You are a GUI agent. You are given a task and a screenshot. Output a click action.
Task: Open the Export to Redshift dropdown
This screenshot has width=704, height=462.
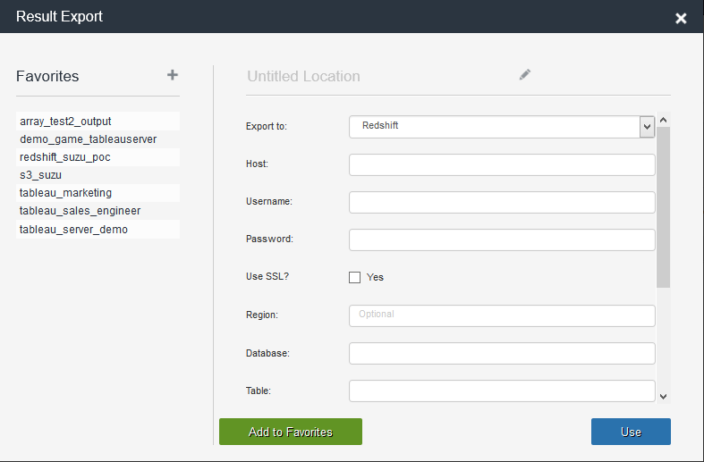tap(502, 127)
